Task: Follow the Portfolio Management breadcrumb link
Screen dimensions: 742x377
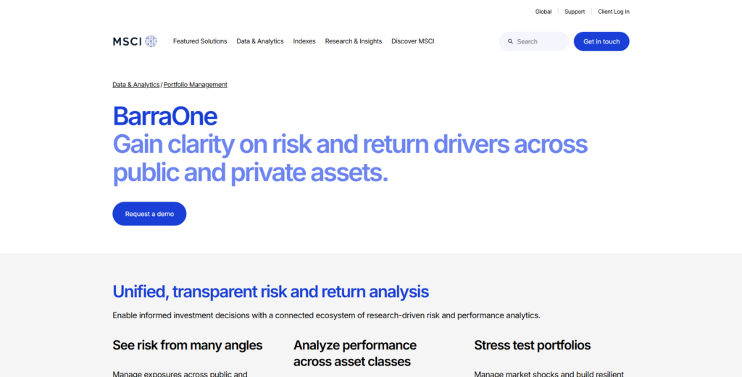Action: click(196, 85)
